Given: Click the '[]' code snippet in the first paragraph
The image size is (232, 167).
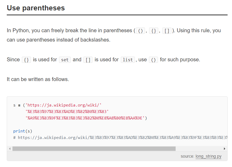Looking at the screenshot, I should click(x=167, y=31).
